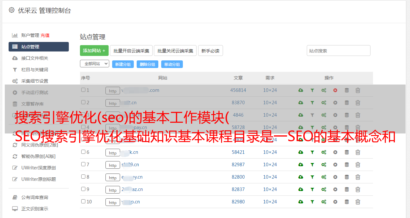Click the upload cloud icon in row 6
The height and width of the screenshot is (218, 410).
tap(301, 152)
